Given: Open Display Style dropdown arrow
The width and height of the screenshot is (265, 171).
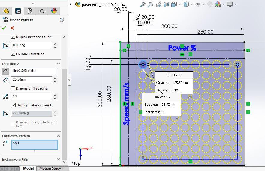Looking at the screenshot, I should click(x=192, y=5).
